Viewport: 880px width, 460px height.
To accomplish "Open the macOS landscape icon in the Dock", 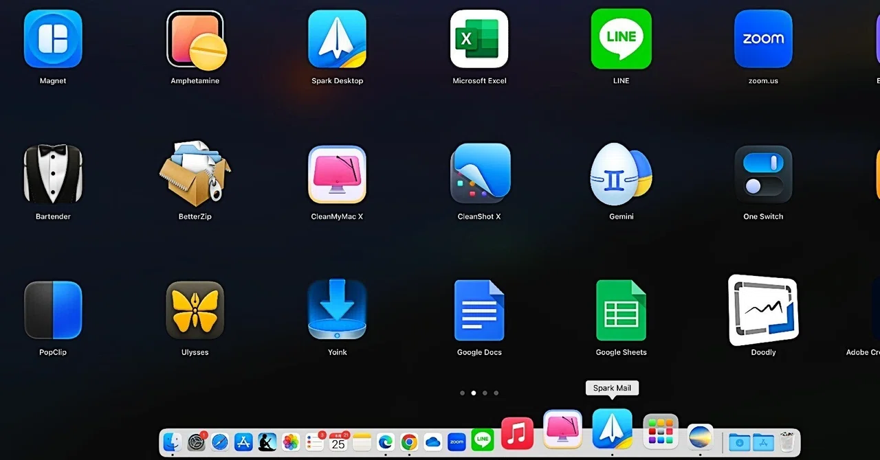I will pyautogui.click(x=701, y=437).
